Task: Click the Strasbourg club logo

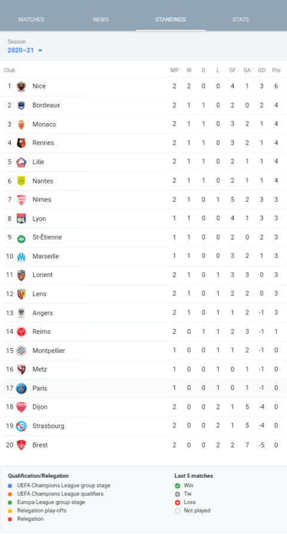Action: pyautogui.click(x=21, y=426)
